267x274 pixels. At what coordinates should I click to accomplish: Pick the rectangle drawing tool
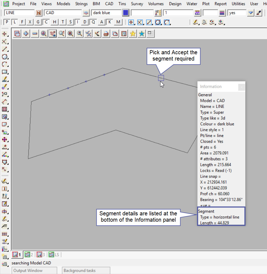4,72
